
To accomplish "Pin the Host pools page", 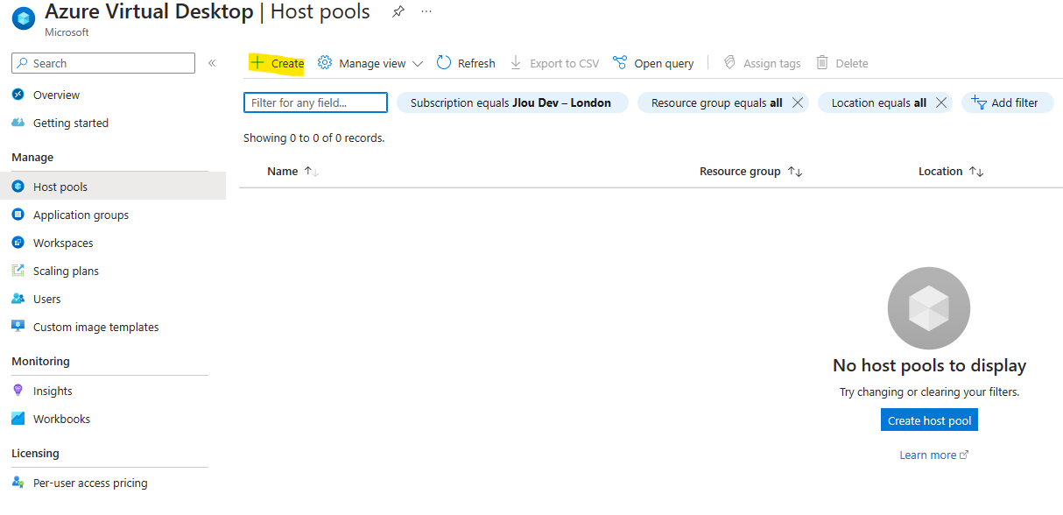I will pos(398,11).
